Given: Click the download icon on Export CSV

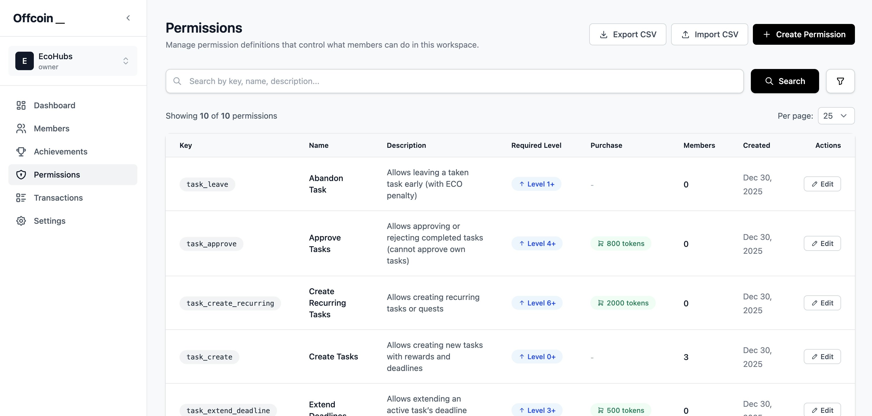Looking at the screenshot, I should click(604, 34).
